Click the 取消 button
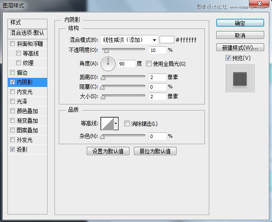This screenshot has width=272, height=222. (240, 35)
